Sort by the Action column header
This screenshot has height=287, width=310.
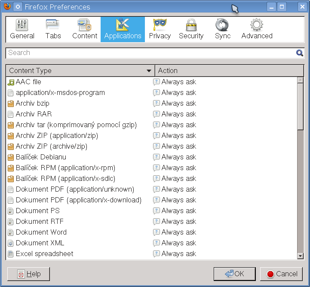(x=229, y=71)
